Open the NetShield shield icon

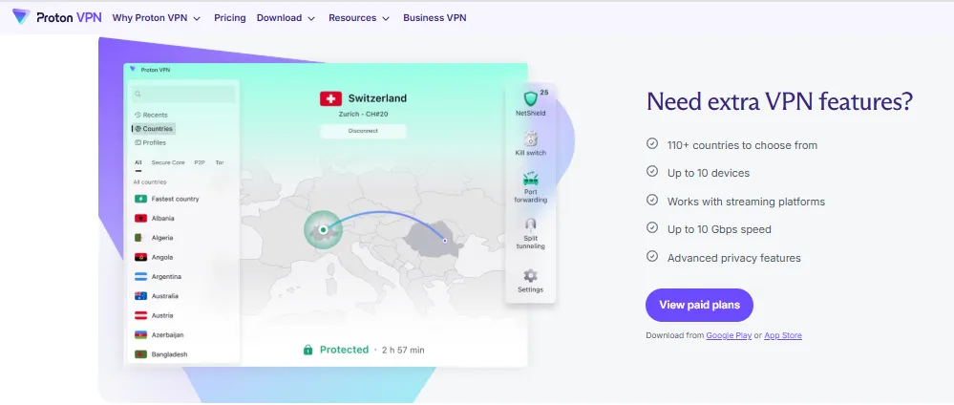coord(531,98)
